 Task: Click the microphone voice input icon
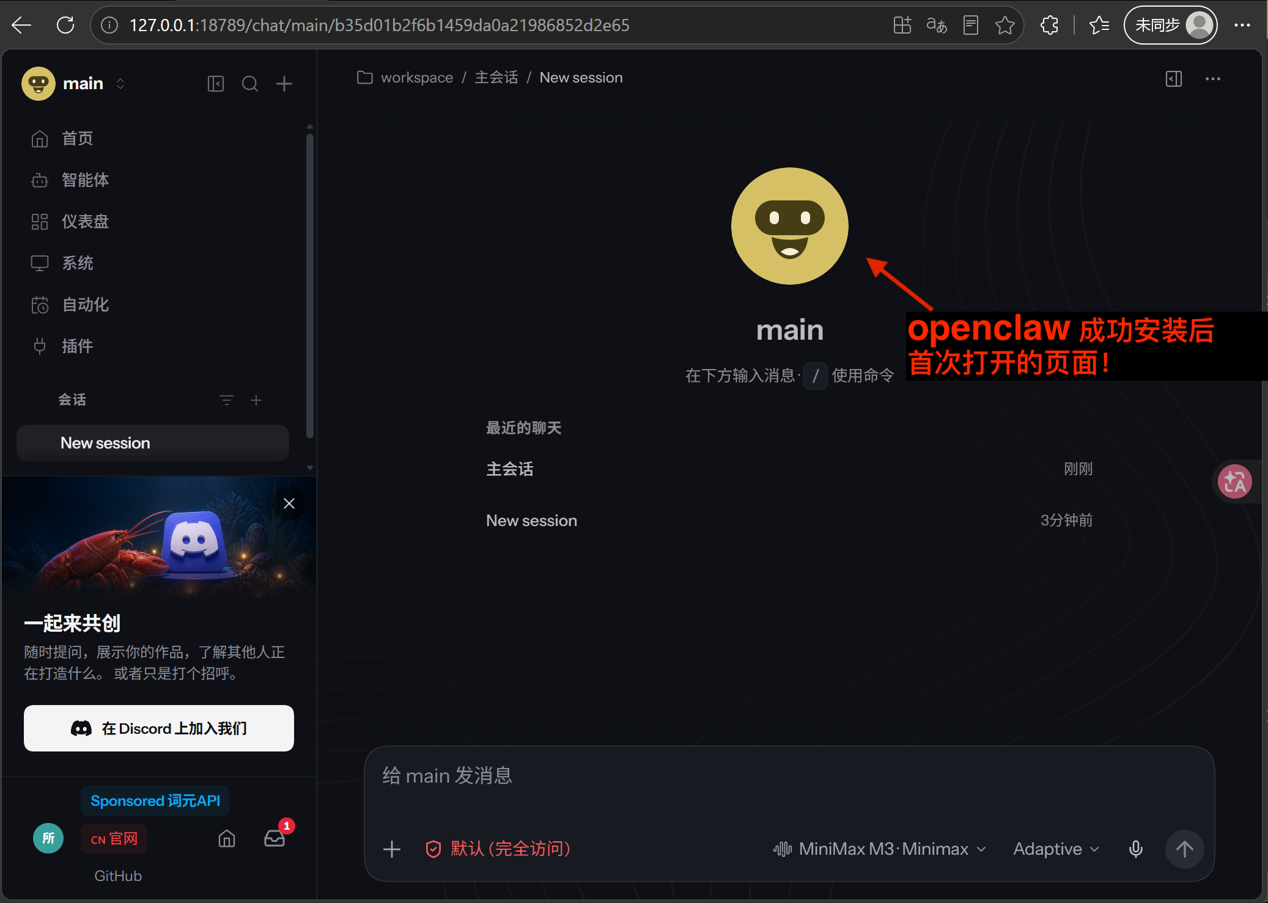pos(1136,849)
